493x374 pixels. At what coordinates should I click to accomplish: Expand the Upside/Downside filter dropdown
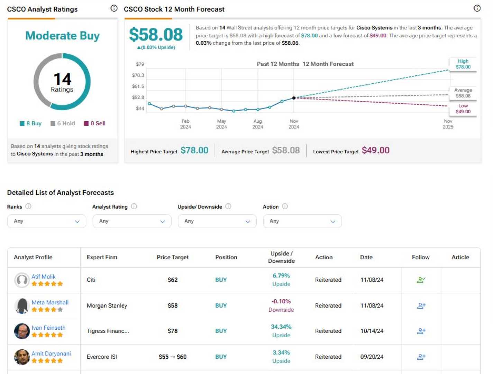coord(217,221)
